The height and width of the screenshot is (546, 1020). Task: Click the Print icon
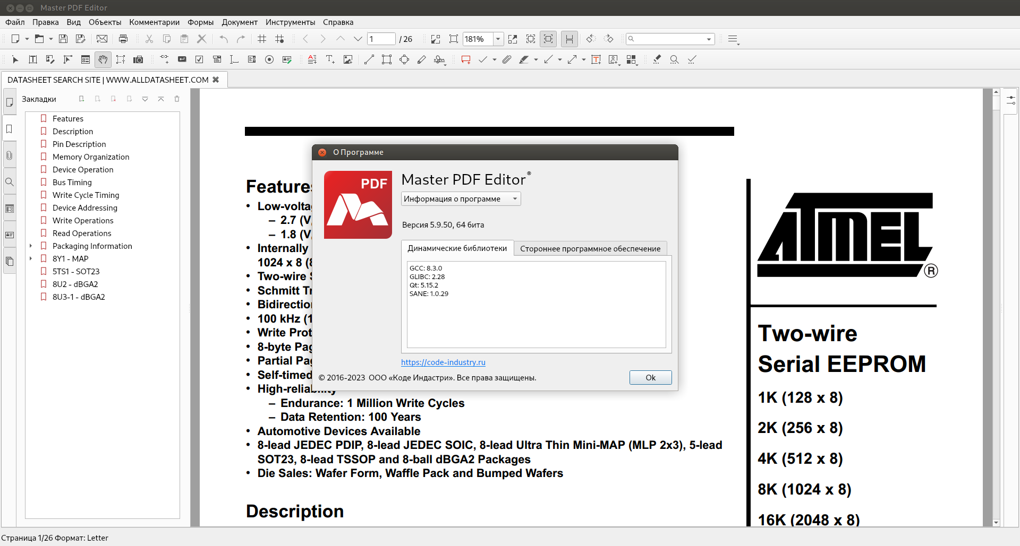(123, 39)
